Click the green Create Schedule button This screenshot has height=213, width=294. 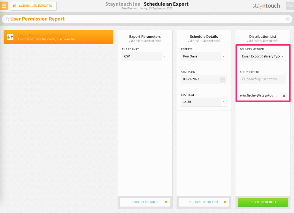[x=263, y=202]
